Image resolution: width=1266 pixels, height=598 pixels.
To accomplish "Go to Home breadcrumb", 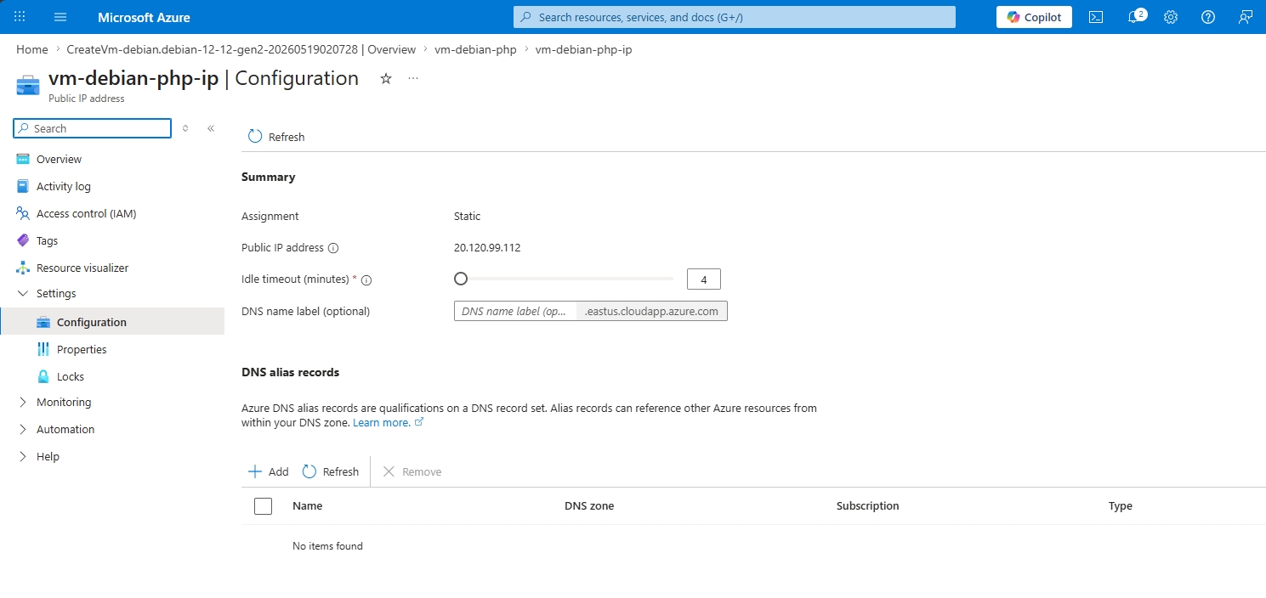I will [32, 49].
